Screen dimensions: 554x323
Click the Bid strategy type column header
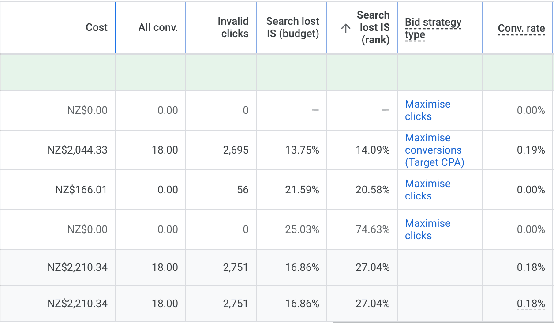point(433,28)
